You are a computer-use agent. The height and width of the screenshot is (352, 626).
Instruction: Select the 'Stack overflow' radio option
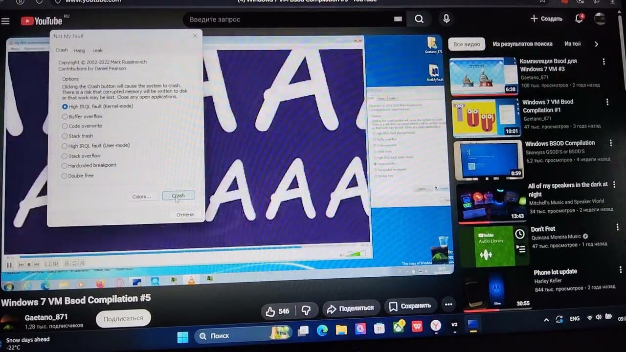click(x=81, y=156)
